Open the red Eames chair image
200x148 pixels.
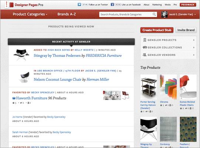pyautogui.click(x=188, y=87)
